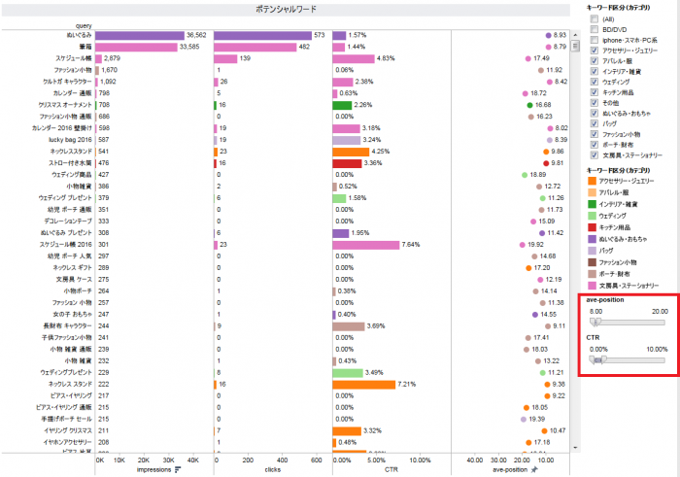Uncheck the その他 filter checkbox

595,103
